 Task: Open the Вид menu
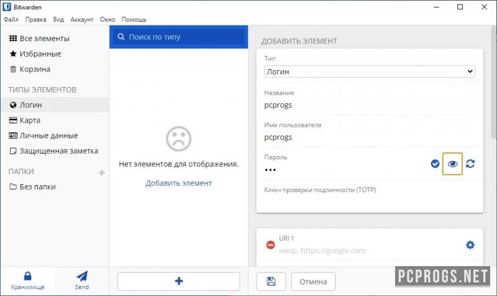click(x=58, y=20)
